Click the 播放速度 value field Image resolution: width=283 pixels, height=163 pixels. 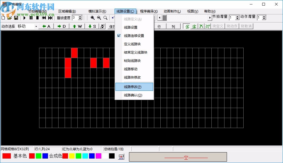pyautogui.click(x=75, y=18)
